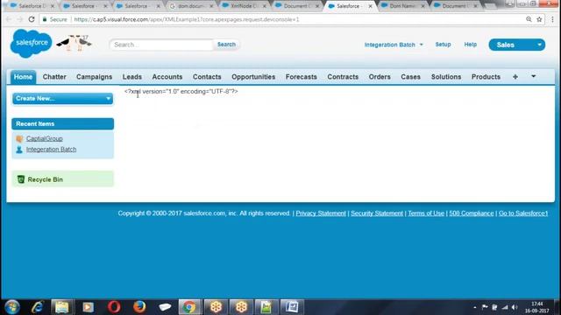The image size is (561, 315).
Task: Click the browser address bar URL
Action: (187, 19)
